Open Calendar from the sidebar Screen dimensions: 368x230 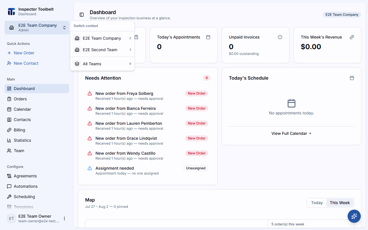37,109
